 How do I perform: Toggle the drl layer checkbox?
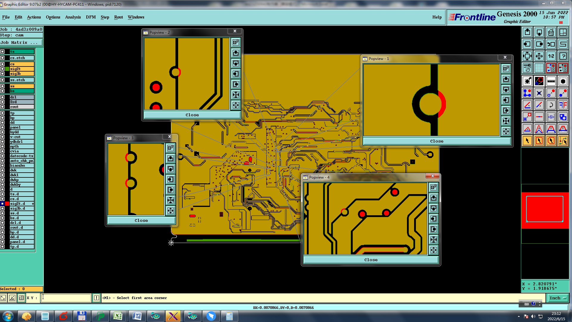2,97
